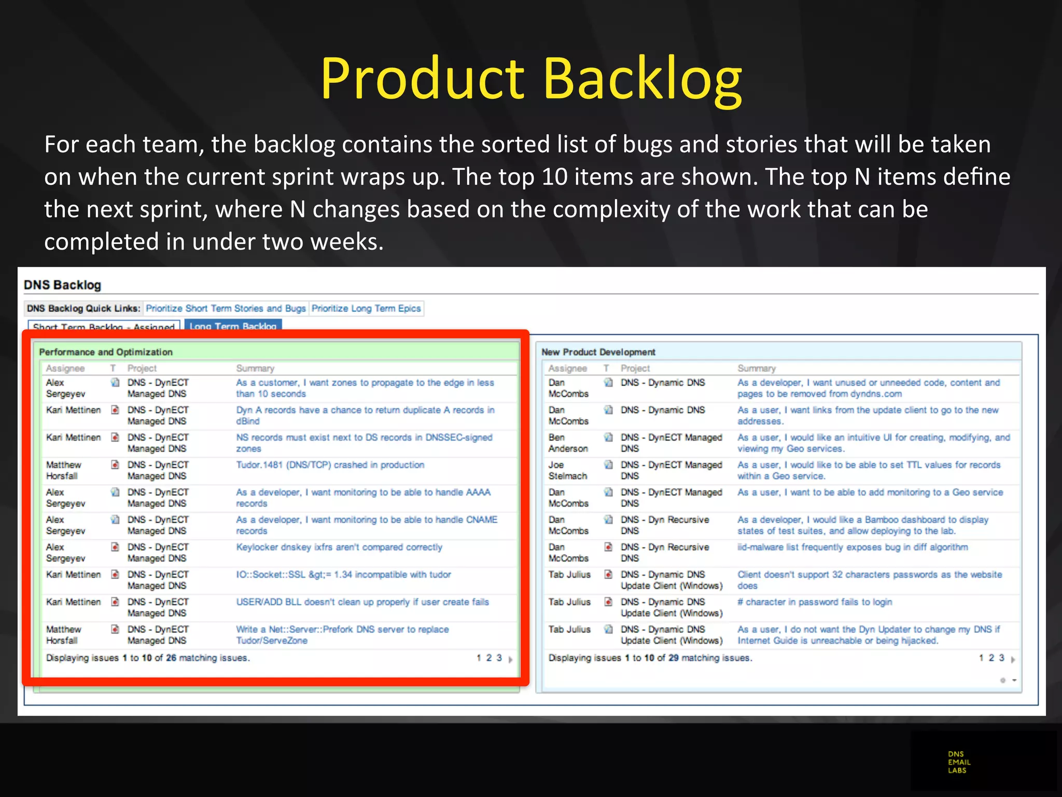Go to page 2 in New Product Development

click(991, 658)
